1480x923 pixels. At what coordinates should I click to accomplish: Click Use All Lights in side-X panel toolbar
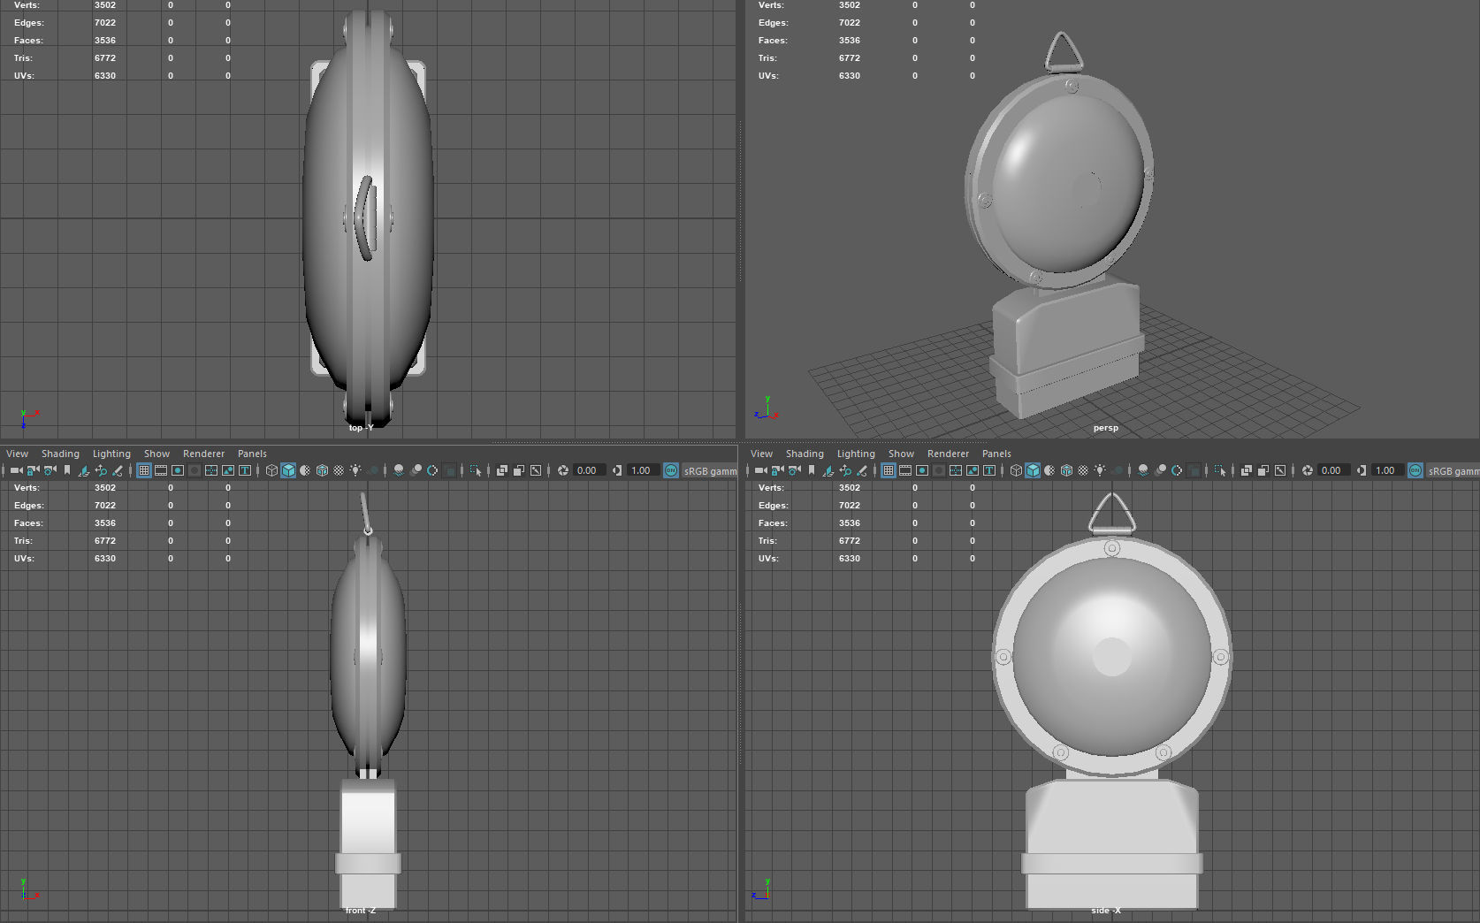coord(1100,470)
